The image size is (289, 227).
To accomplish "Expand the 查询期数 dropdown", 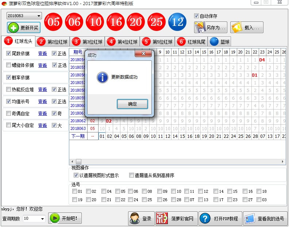I will (42, 219).
